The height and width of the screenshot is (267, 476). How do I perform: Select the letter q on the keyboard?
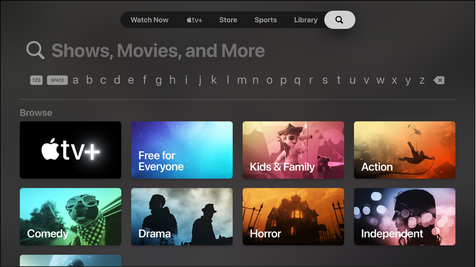(297, 80)
